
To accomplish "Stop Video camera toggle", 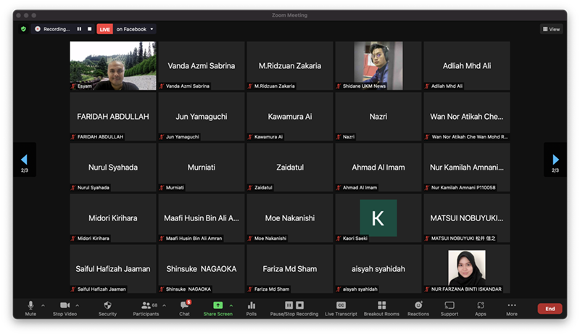I will pyautogui.click(x=65, y=307).
